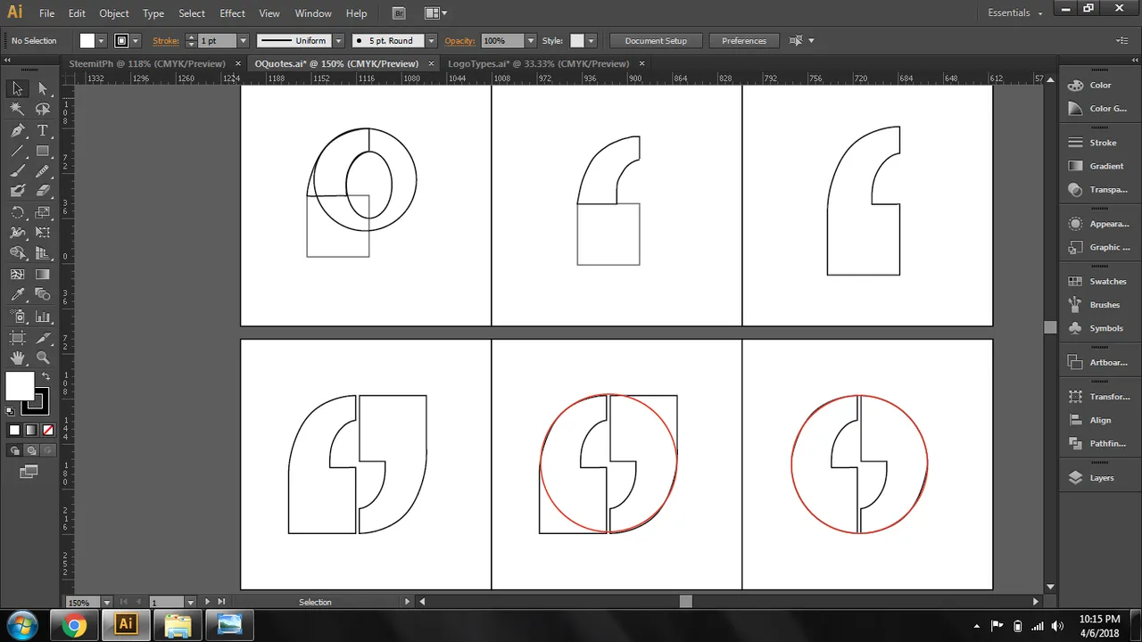The height and width of the screenshot is (642, 1142).
Task: Select the Magic Wand tool
Action: tap(17, 109)
